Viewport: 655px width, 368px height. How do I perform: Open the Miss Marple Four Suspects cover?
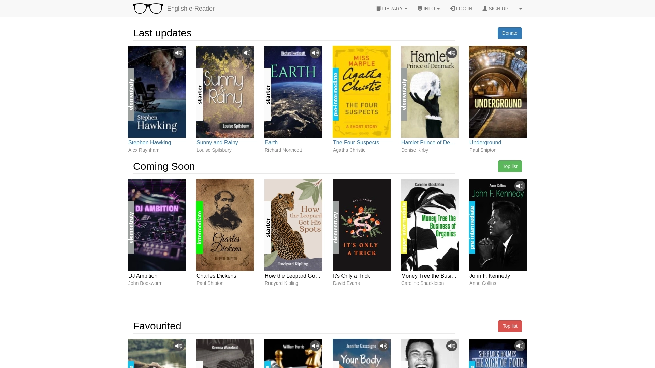pyautogui.click(x=362, y=92)
